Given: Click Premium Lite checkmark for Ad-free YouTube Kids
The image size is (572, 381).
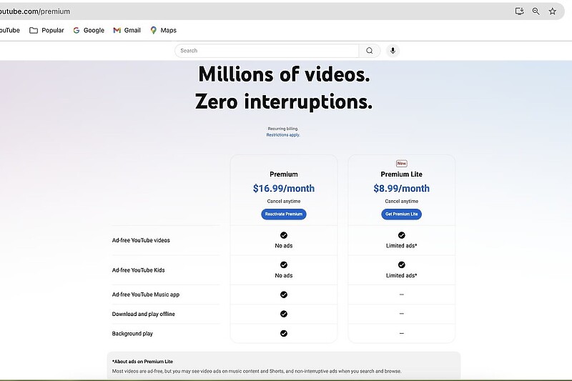Looking at the screenshot, I should pos(402,264).
